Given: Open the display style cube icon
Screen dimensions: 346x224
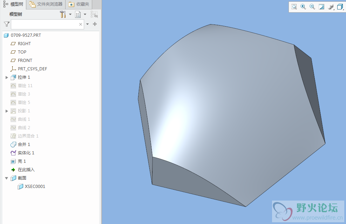Looking at the screenshot, I should pyautogui.click(x=340, y=7).
